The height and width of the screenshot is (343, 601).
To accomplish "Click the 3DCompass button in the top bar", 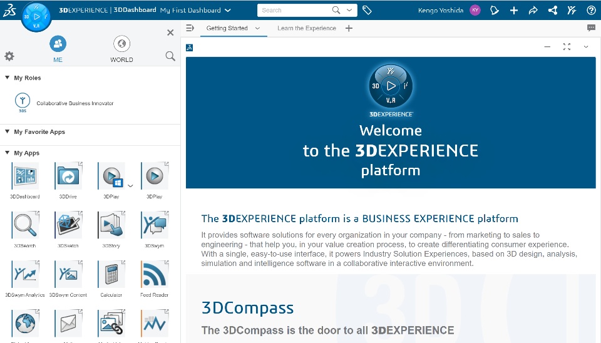I will pyautogui.click(x=36, y=16).
